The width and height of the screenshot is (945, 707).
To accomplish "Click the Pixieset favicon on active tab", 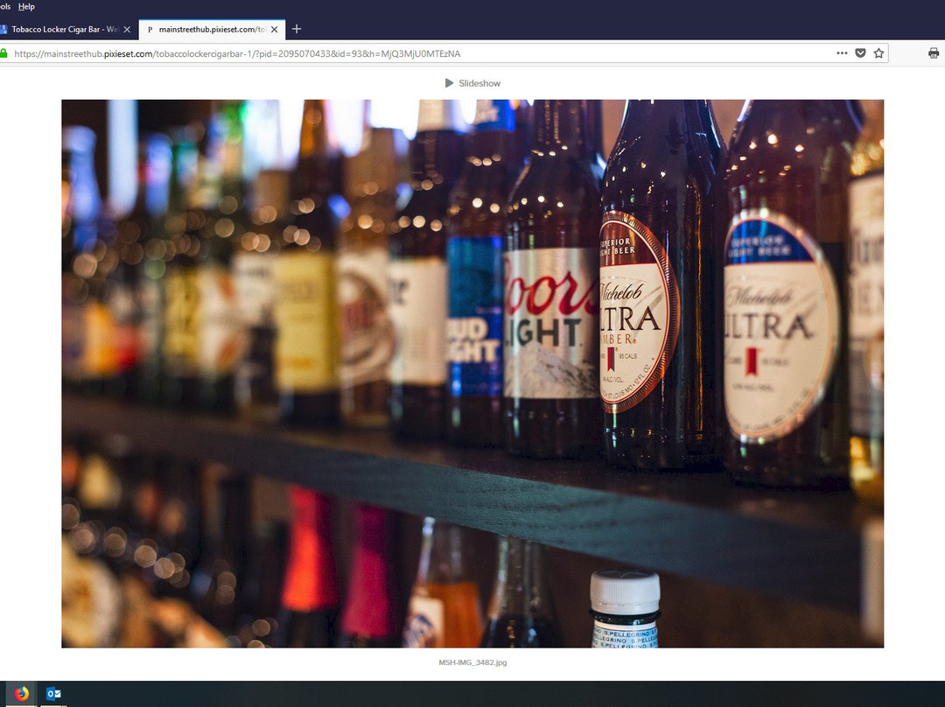I will (x=150, y=29).
